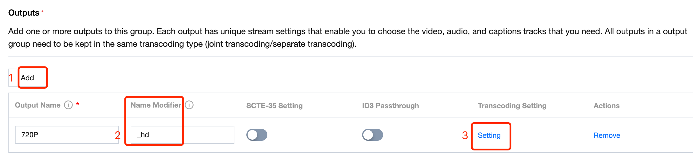The image size is (693, 160).
Task: Click the red step number 3 annotation
Action: coord(465,135)
